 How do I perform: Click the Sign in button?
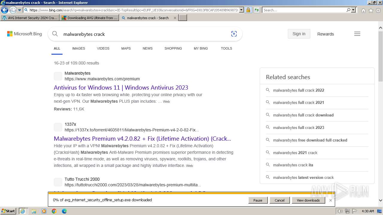coord(299,34)
